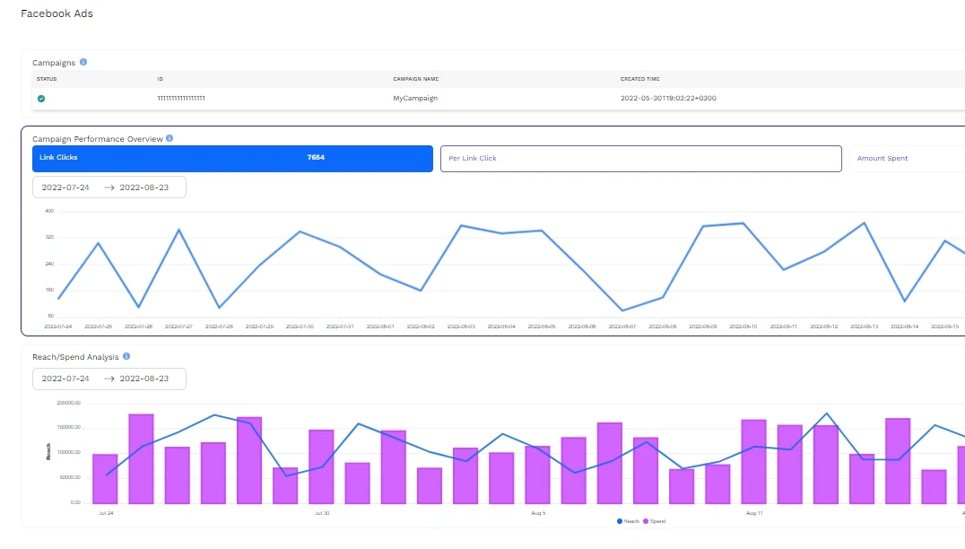Select the campaign ID 1111111111111111 cell

(181, 99)
